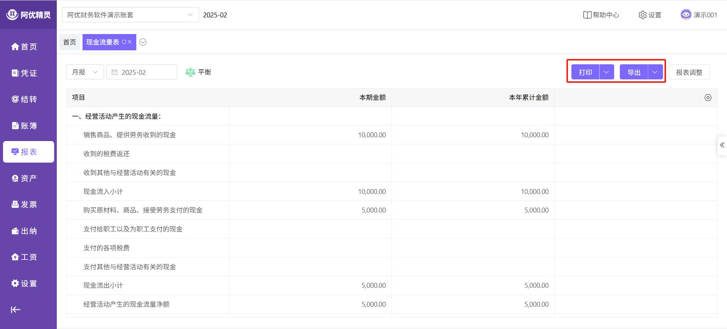Click the 平衡 balance check button

tap(198, 72)
